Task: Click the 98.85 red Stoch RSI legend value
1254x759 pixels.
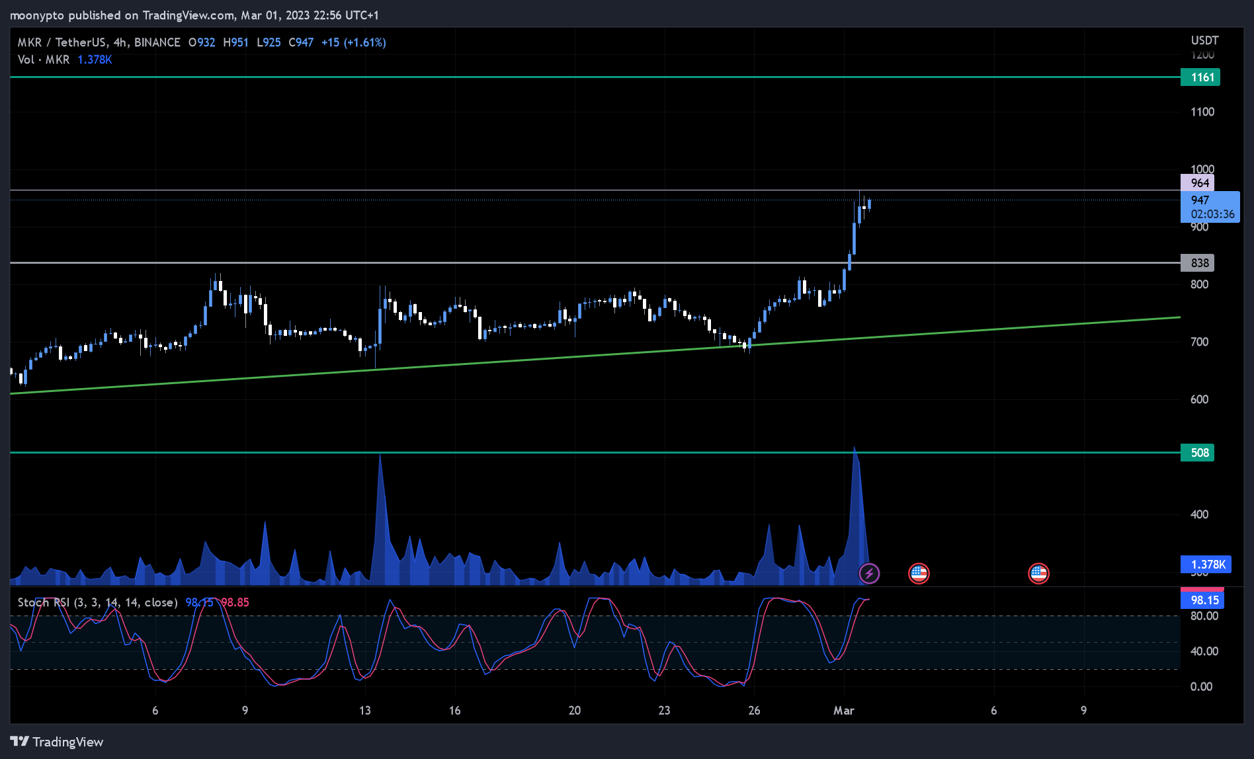Action: coord(235,602)
